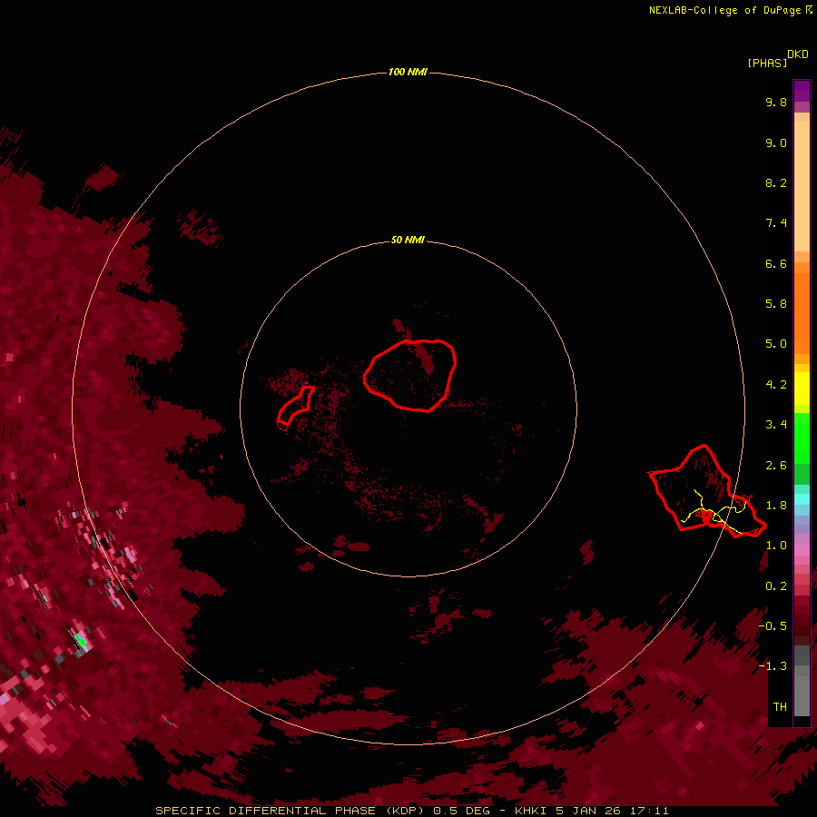Click the -0.5 value on the color scale
The image size is (817, 817).
[773, 626]
